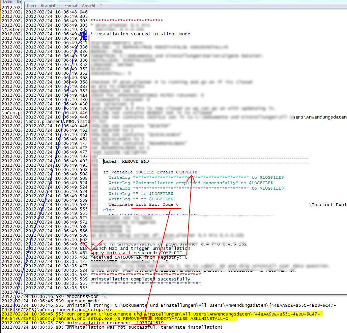Viewport: 347px width, 333px height.
Task: Click the highlighted 'Run program' line
Action: tap(162, 316)
